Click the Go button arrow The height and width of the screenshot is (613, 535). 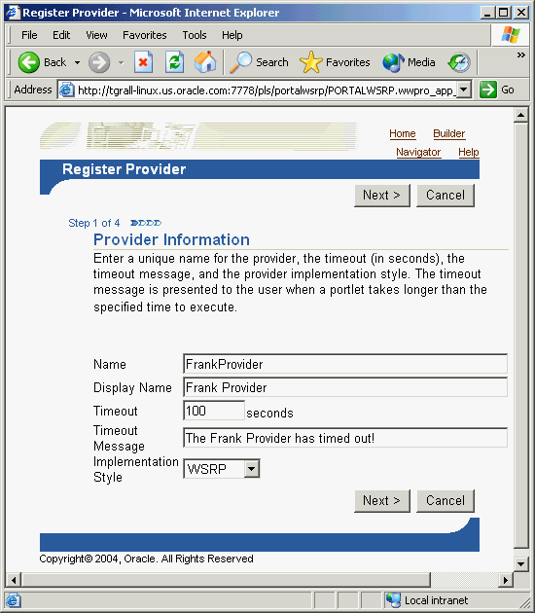(x=488, y=90)
